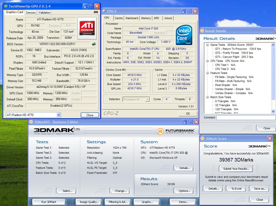276x206 pixels.
Task: Click the Result Details scrollbar down arrow
Action: [273, 111]
